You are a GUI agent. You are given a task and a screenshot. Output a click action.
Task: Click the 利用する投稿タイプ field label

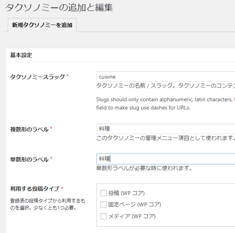click(x=34, y=189)
